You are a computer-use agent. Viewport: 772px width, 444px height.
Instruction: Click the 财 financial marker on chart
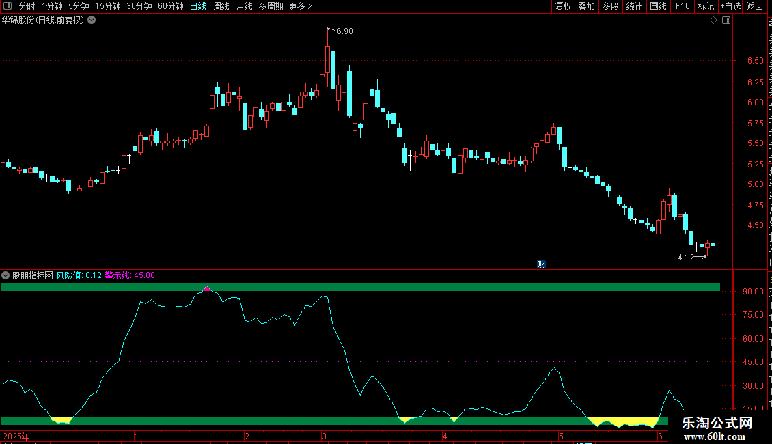(541, 264)
